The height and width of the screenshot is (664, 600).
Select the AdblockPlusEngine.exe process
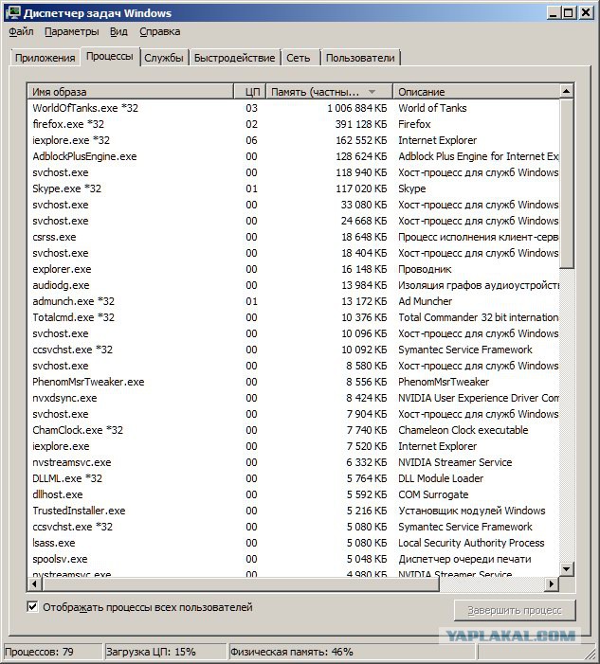[293, 156]
